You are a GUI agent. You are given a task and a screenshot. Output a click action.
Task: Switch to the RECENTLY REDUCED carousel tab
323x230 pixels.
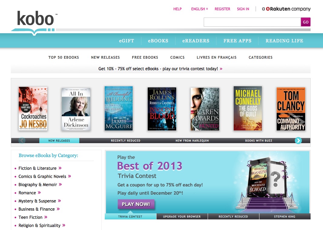(x=125, y=140)
